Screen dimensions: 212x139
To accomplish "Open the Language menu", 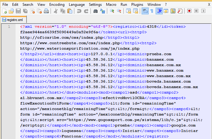I will 77,5.
